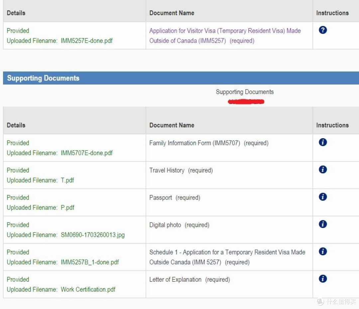Select filename IMM5257B_1-done.pdf
Screen dimensions: 359x309
(x=90, y=262)
